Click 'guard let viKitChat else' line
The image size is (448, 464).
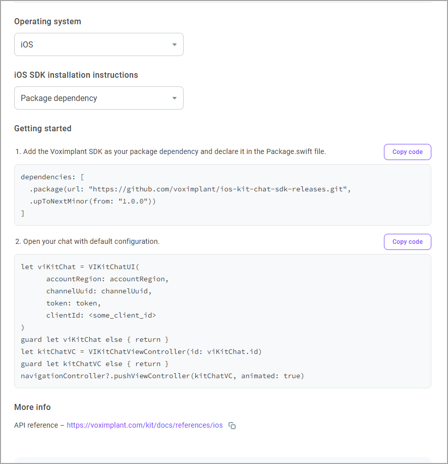pyautogui.click(x=95, y=340)
